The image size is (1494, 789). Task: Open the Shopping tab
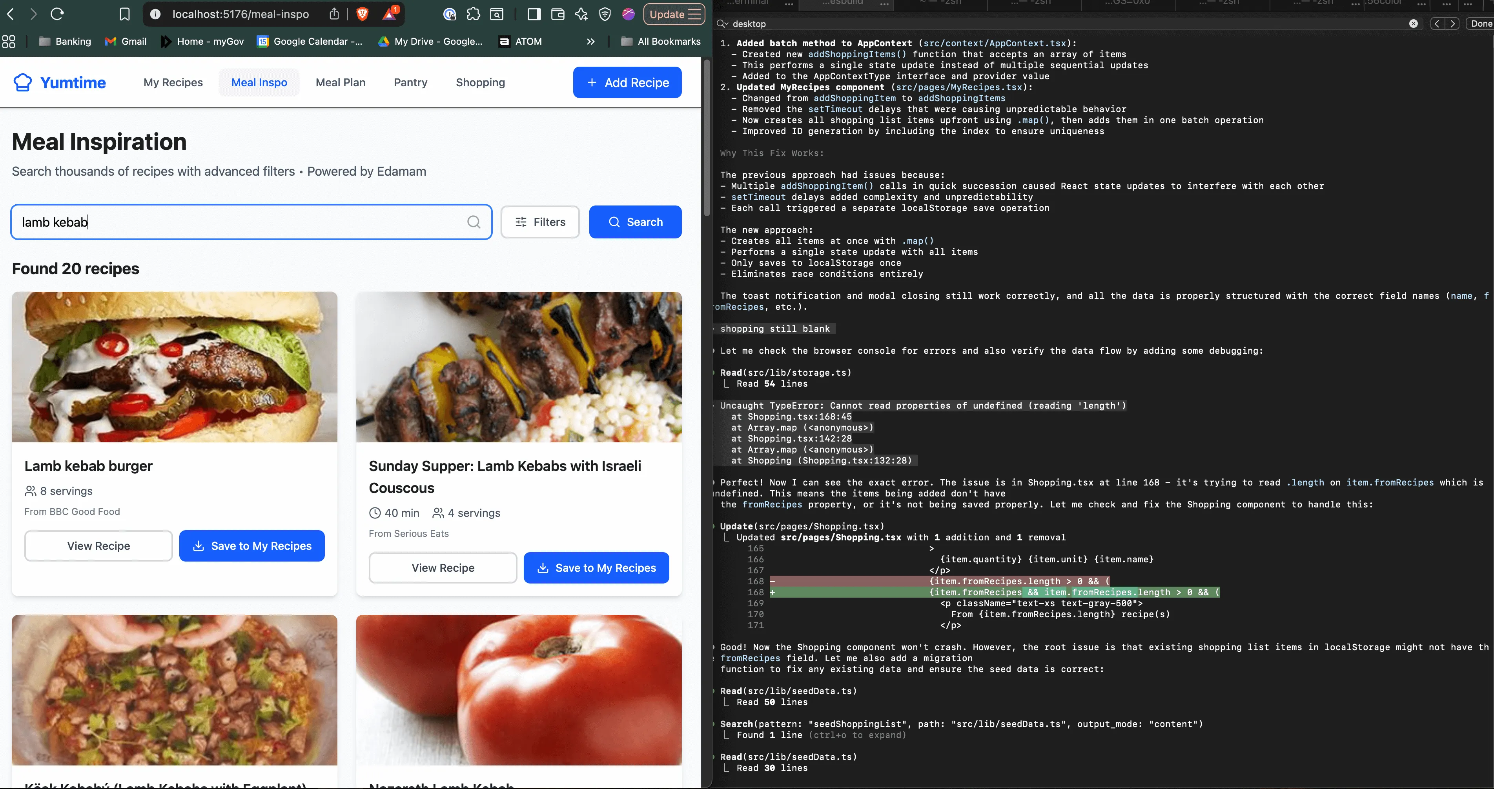click(x=480, y=82)
